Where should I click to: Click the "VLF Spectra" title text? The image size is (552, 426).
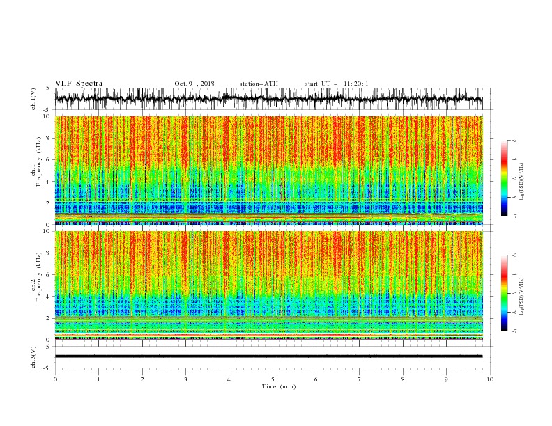pyautogui.click(x=79, y=84)
